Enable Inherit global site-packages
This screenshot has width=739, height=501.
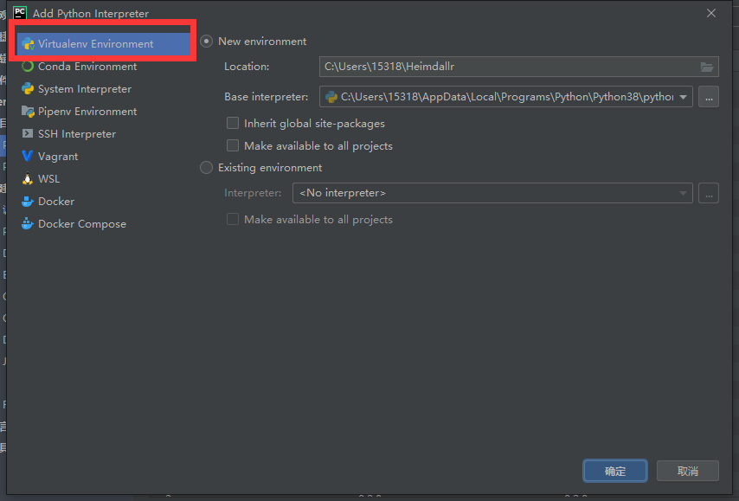tap(232, 123)
